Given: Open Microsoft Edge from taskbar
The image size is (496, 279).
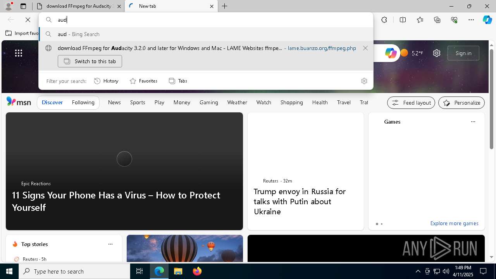Looking at the screenshot, I should pyautogui.click(x=159, y=271).
